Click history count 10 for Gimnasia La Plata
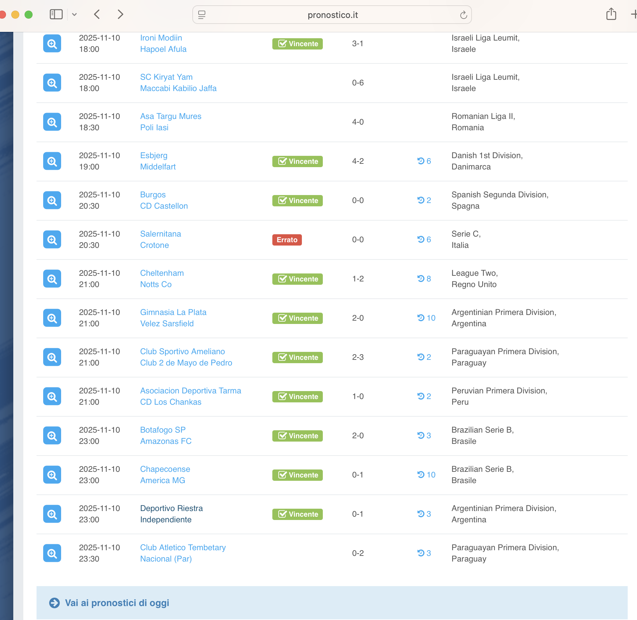 tap(426, 318)
